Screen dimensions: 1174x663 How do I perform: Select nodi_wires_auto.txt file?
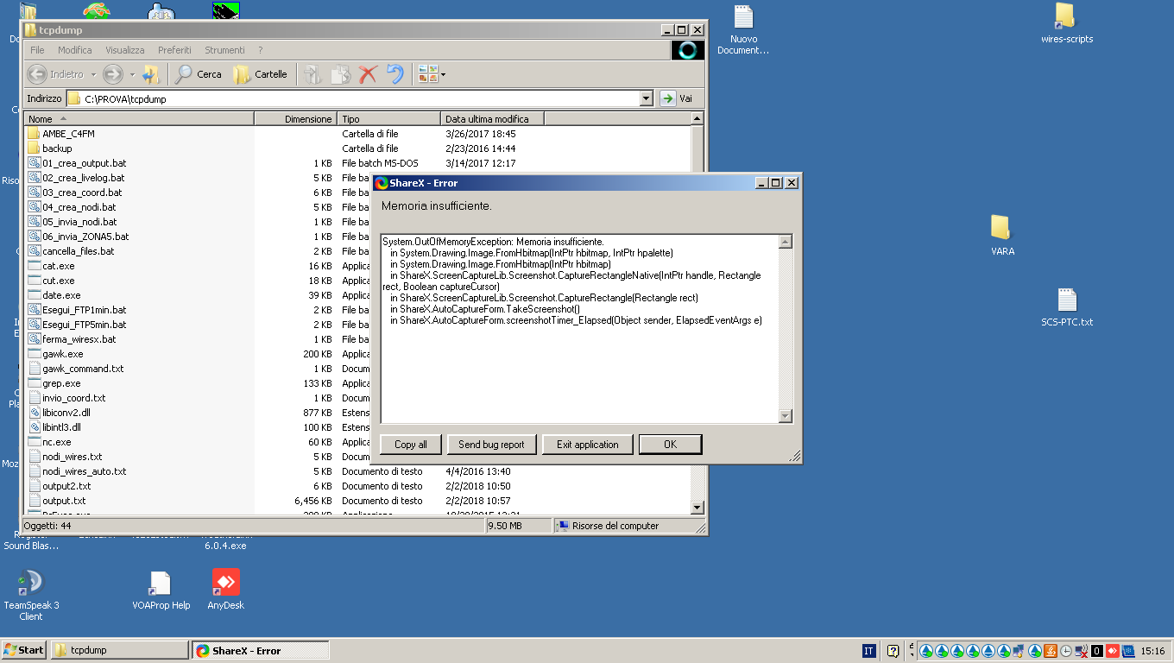(x=77, y=471)
